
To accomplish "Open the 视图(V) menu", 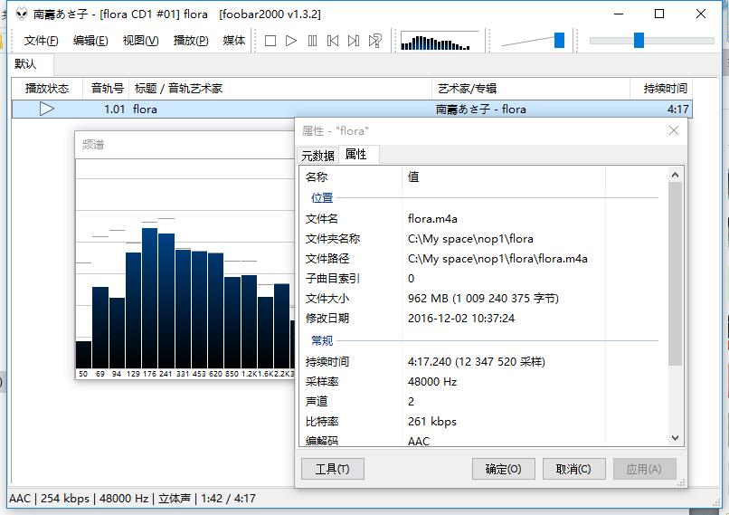I will pos(140,41).
